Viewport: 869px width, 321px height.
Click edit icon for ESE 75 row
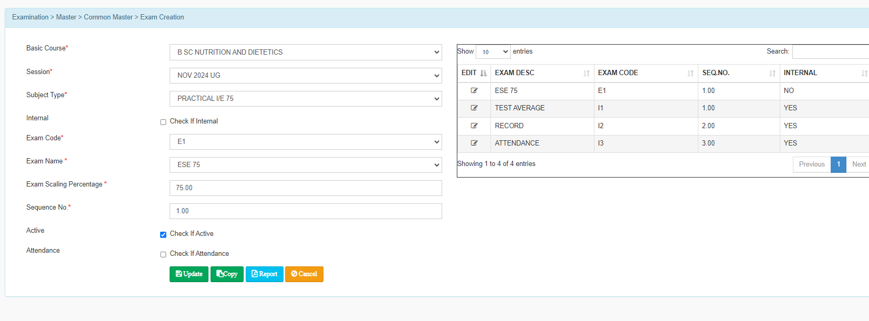pos(474,90)
